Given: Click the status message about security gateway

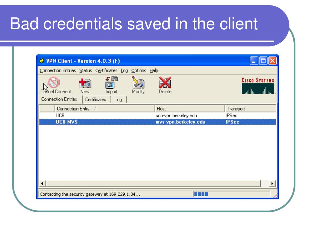Looking at the screenshot, I should tap(90, 194).
